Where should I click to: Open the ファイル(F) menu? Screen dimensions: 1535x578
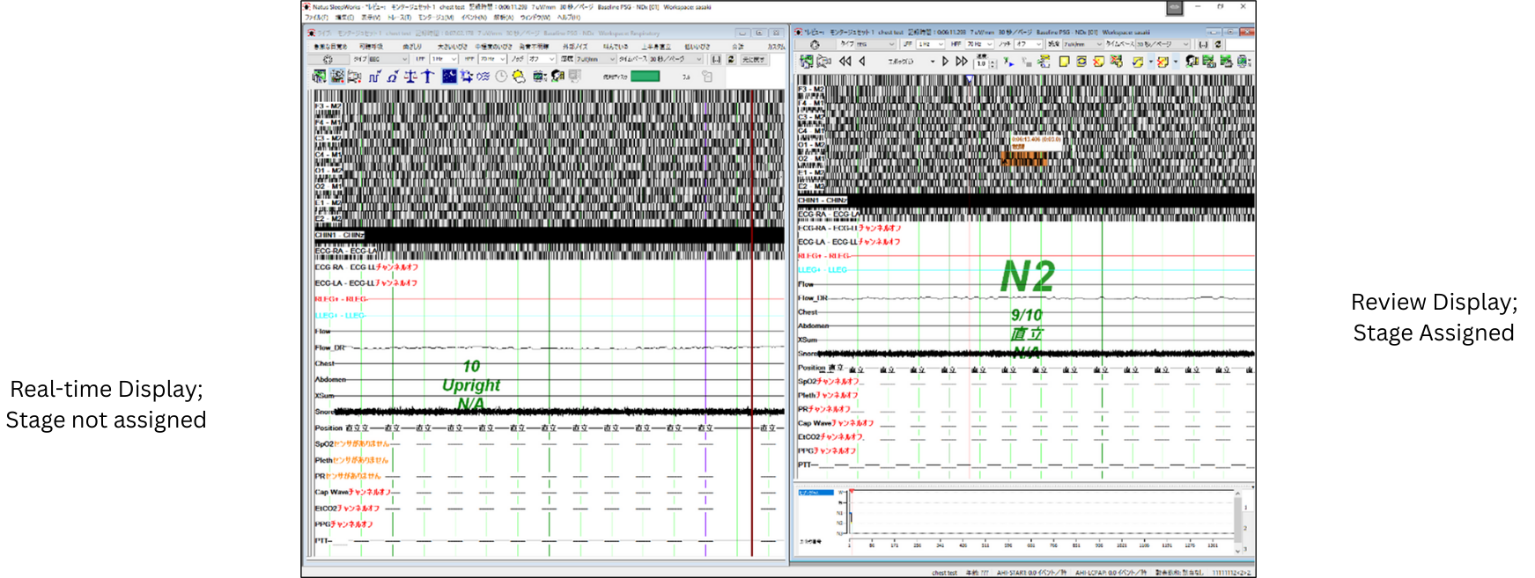[315, 17]
